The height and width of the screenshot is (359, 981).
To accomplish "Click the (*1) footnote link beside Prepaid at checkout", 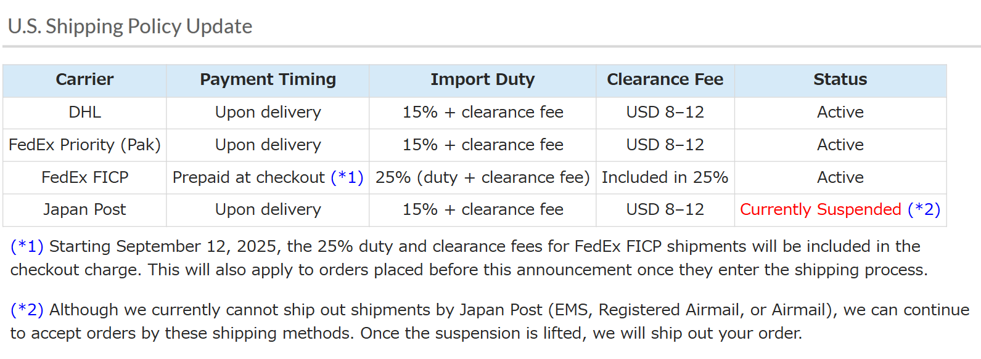I will coord(347,177).
